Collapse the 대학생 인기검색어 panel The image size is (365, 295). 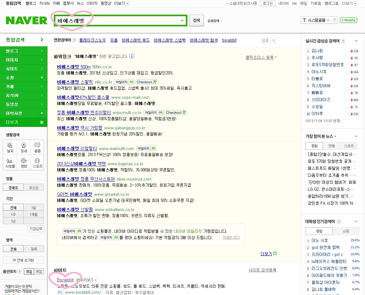pos(356,221)
